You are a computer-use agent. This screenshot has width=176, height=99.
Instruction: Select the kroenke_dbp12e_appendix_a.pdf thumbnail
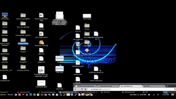[41, 70]
